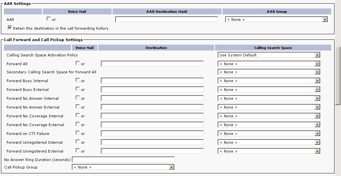341x176 pixels.
Task: Select Forward No Answer Internal search space
Action: click(x=269, y=98)
